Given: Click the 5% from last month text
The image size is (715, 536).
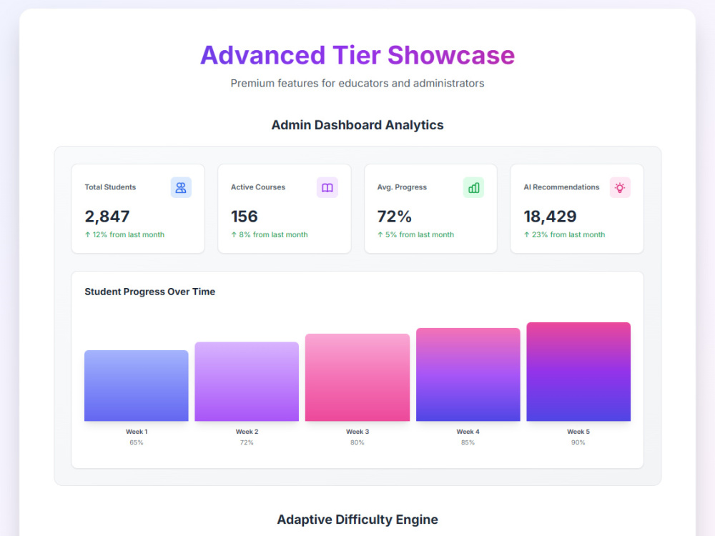Looking at the screenshot, I should coord(416,234).
